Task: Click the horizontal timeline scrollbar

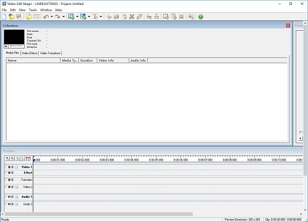Action: coord(99,214)
